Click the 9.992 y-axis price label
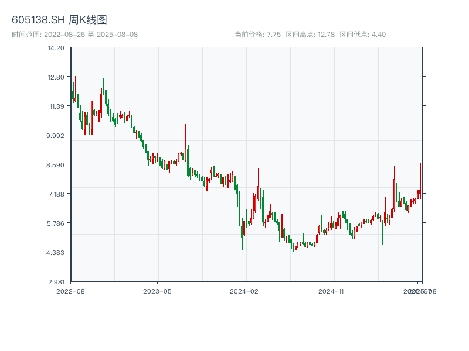Screen dimensions: 469x351 [x=56, y=136]
